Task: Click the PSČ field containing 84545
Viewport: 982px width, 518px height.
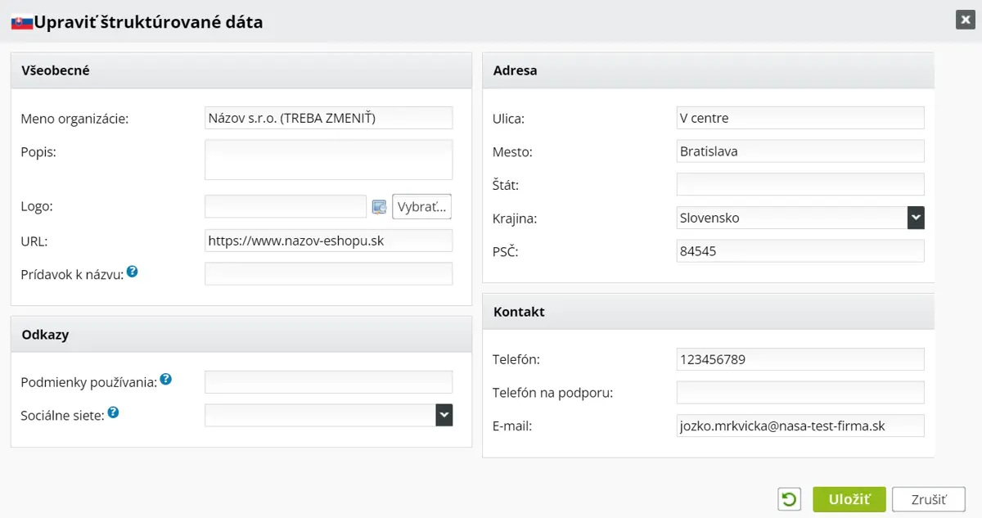Action: coord(800,251)
